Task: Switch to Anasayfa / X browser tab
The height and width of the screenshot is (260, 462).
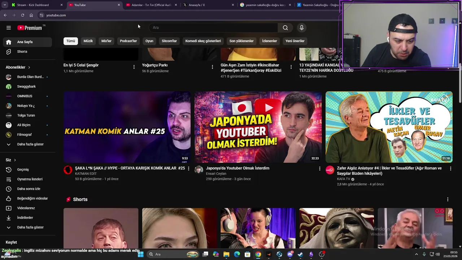Action: (x=208, y=5)
